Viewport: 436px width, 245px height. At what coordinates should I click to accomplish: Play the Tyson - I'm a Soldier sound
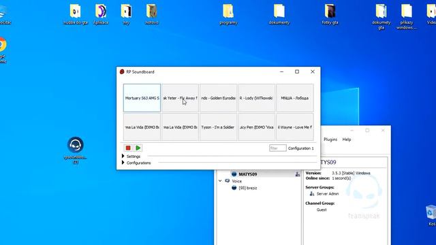[x=218, y=127]
